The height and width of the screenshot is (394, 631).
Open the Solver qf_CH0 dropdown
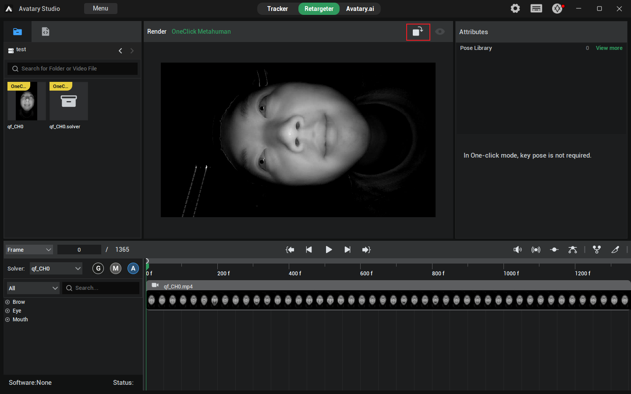[x=56, y=268]
